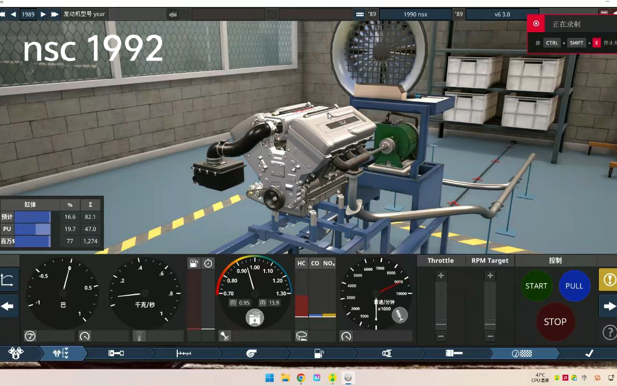The image size is (617, 386).
Task: Open the finish checkmark tab
Action: pos(589,353)
